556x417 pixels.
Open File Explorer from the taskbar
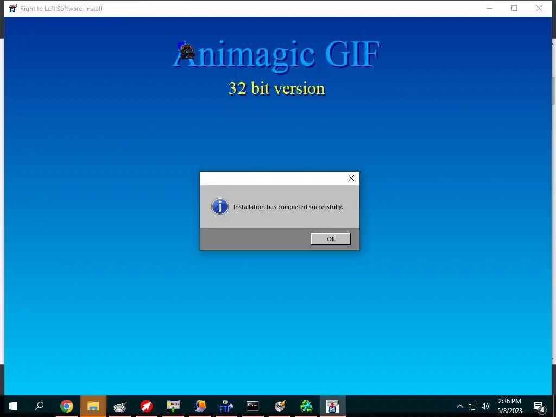[93, 406]
